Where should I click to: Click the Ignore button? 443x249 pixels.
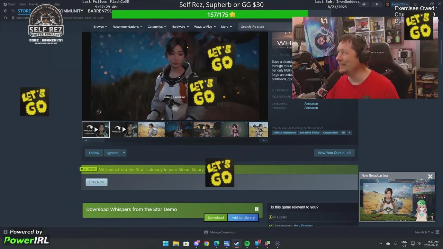point(112,153)
